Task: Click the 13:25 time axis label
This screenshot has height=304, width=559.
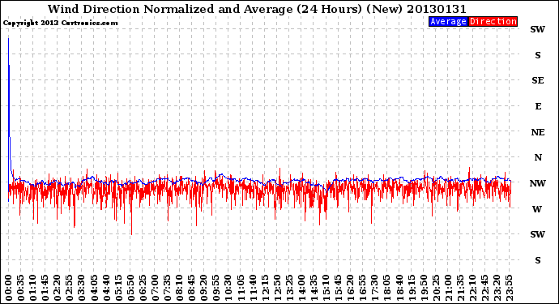Action: (x=289, y=288)
